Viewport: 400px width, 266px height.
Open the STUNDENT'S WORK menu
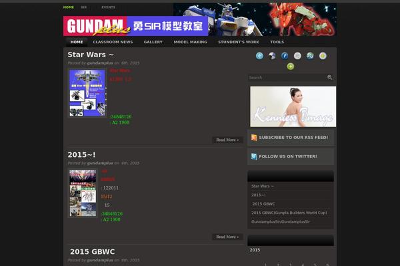[x=239, y=42]
